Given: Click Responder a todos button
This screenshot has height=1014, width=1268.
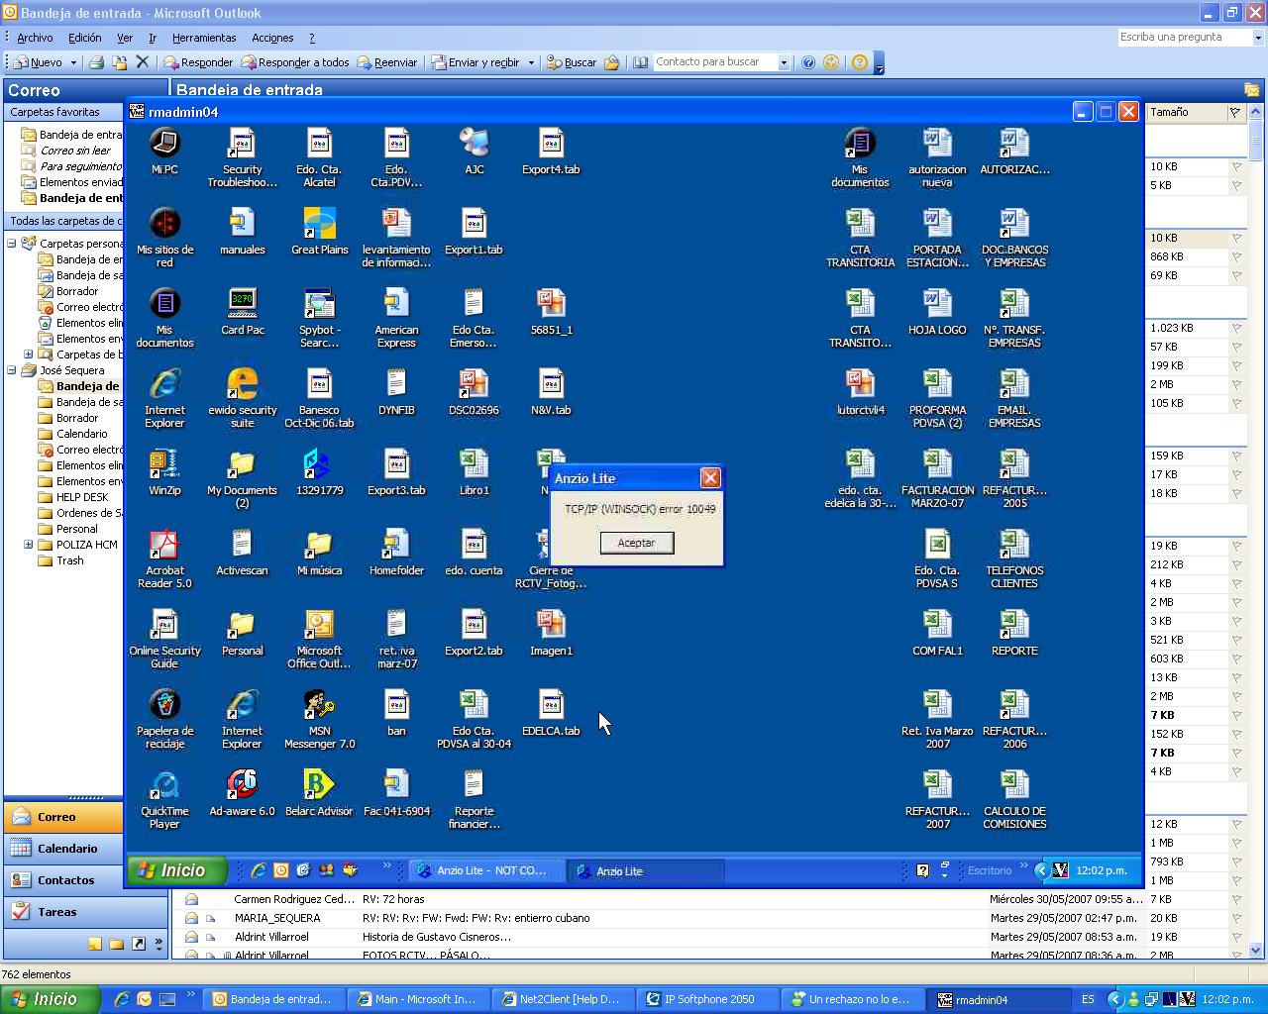Looking at the screenshot, I should 295,62.
